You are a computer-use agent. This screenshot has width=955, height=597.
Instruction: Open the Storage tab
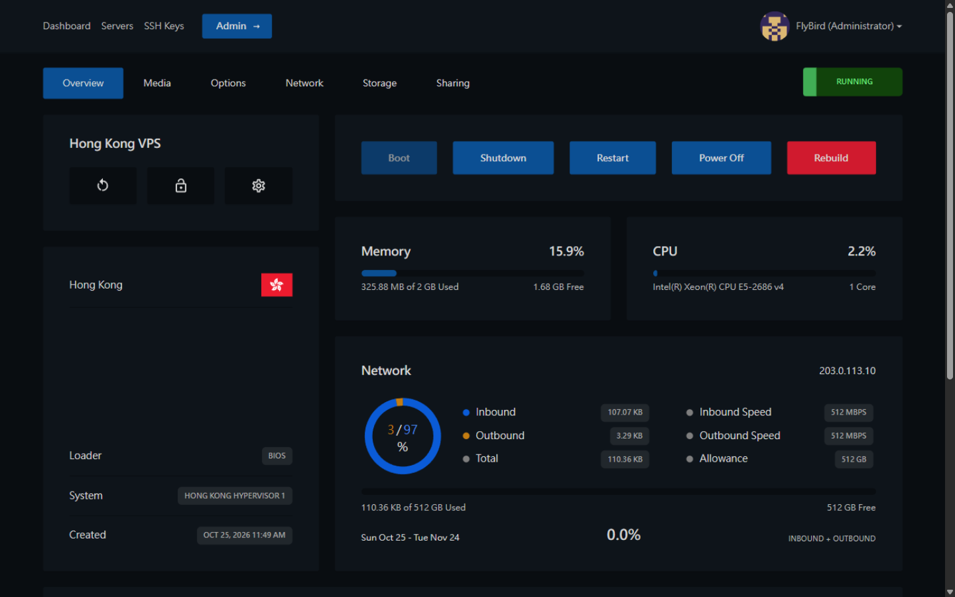pyautogui.click(x=379, y=83)
